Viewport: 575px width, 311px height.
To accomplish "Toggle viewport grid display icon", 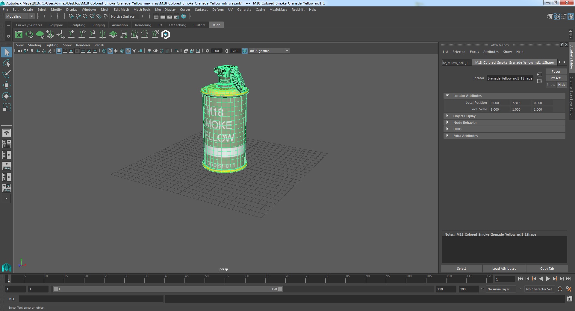I will pyautogui.click(x=59, y=51).
